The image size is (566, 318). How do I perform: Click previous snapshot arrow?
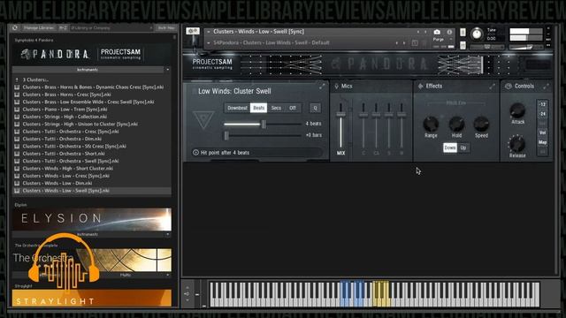point(397,43)
